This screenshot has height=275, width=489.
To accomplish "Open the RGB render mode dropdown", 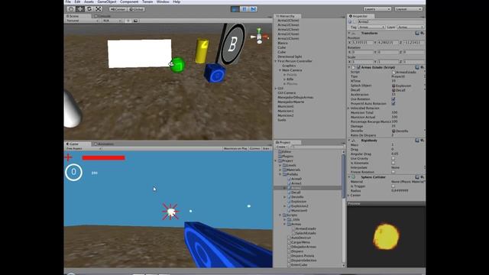I will [x=112, y=21].
